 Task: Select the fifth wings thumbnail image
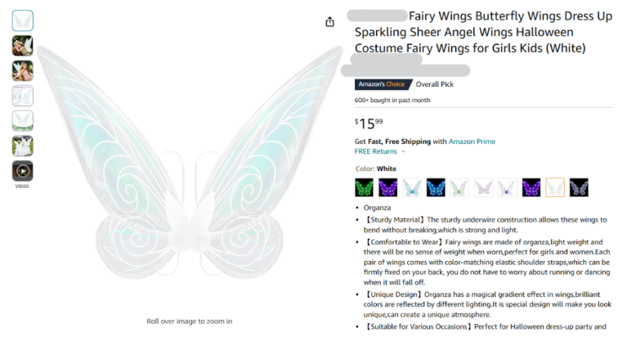click(23, 121)
